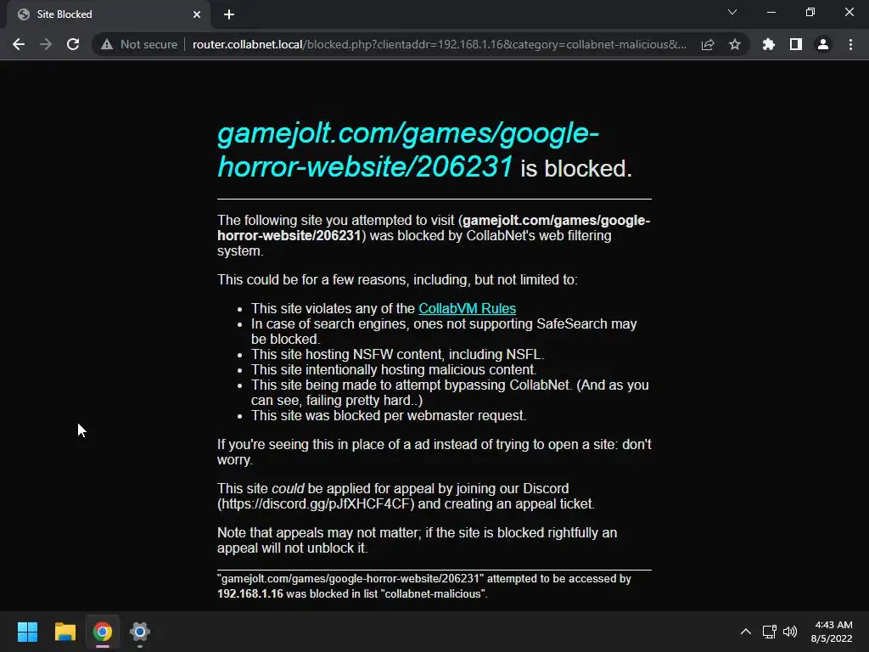Open File Explorer from the taskbar
869x652 pixels.
pyautogui.click(x=64, y=632)
